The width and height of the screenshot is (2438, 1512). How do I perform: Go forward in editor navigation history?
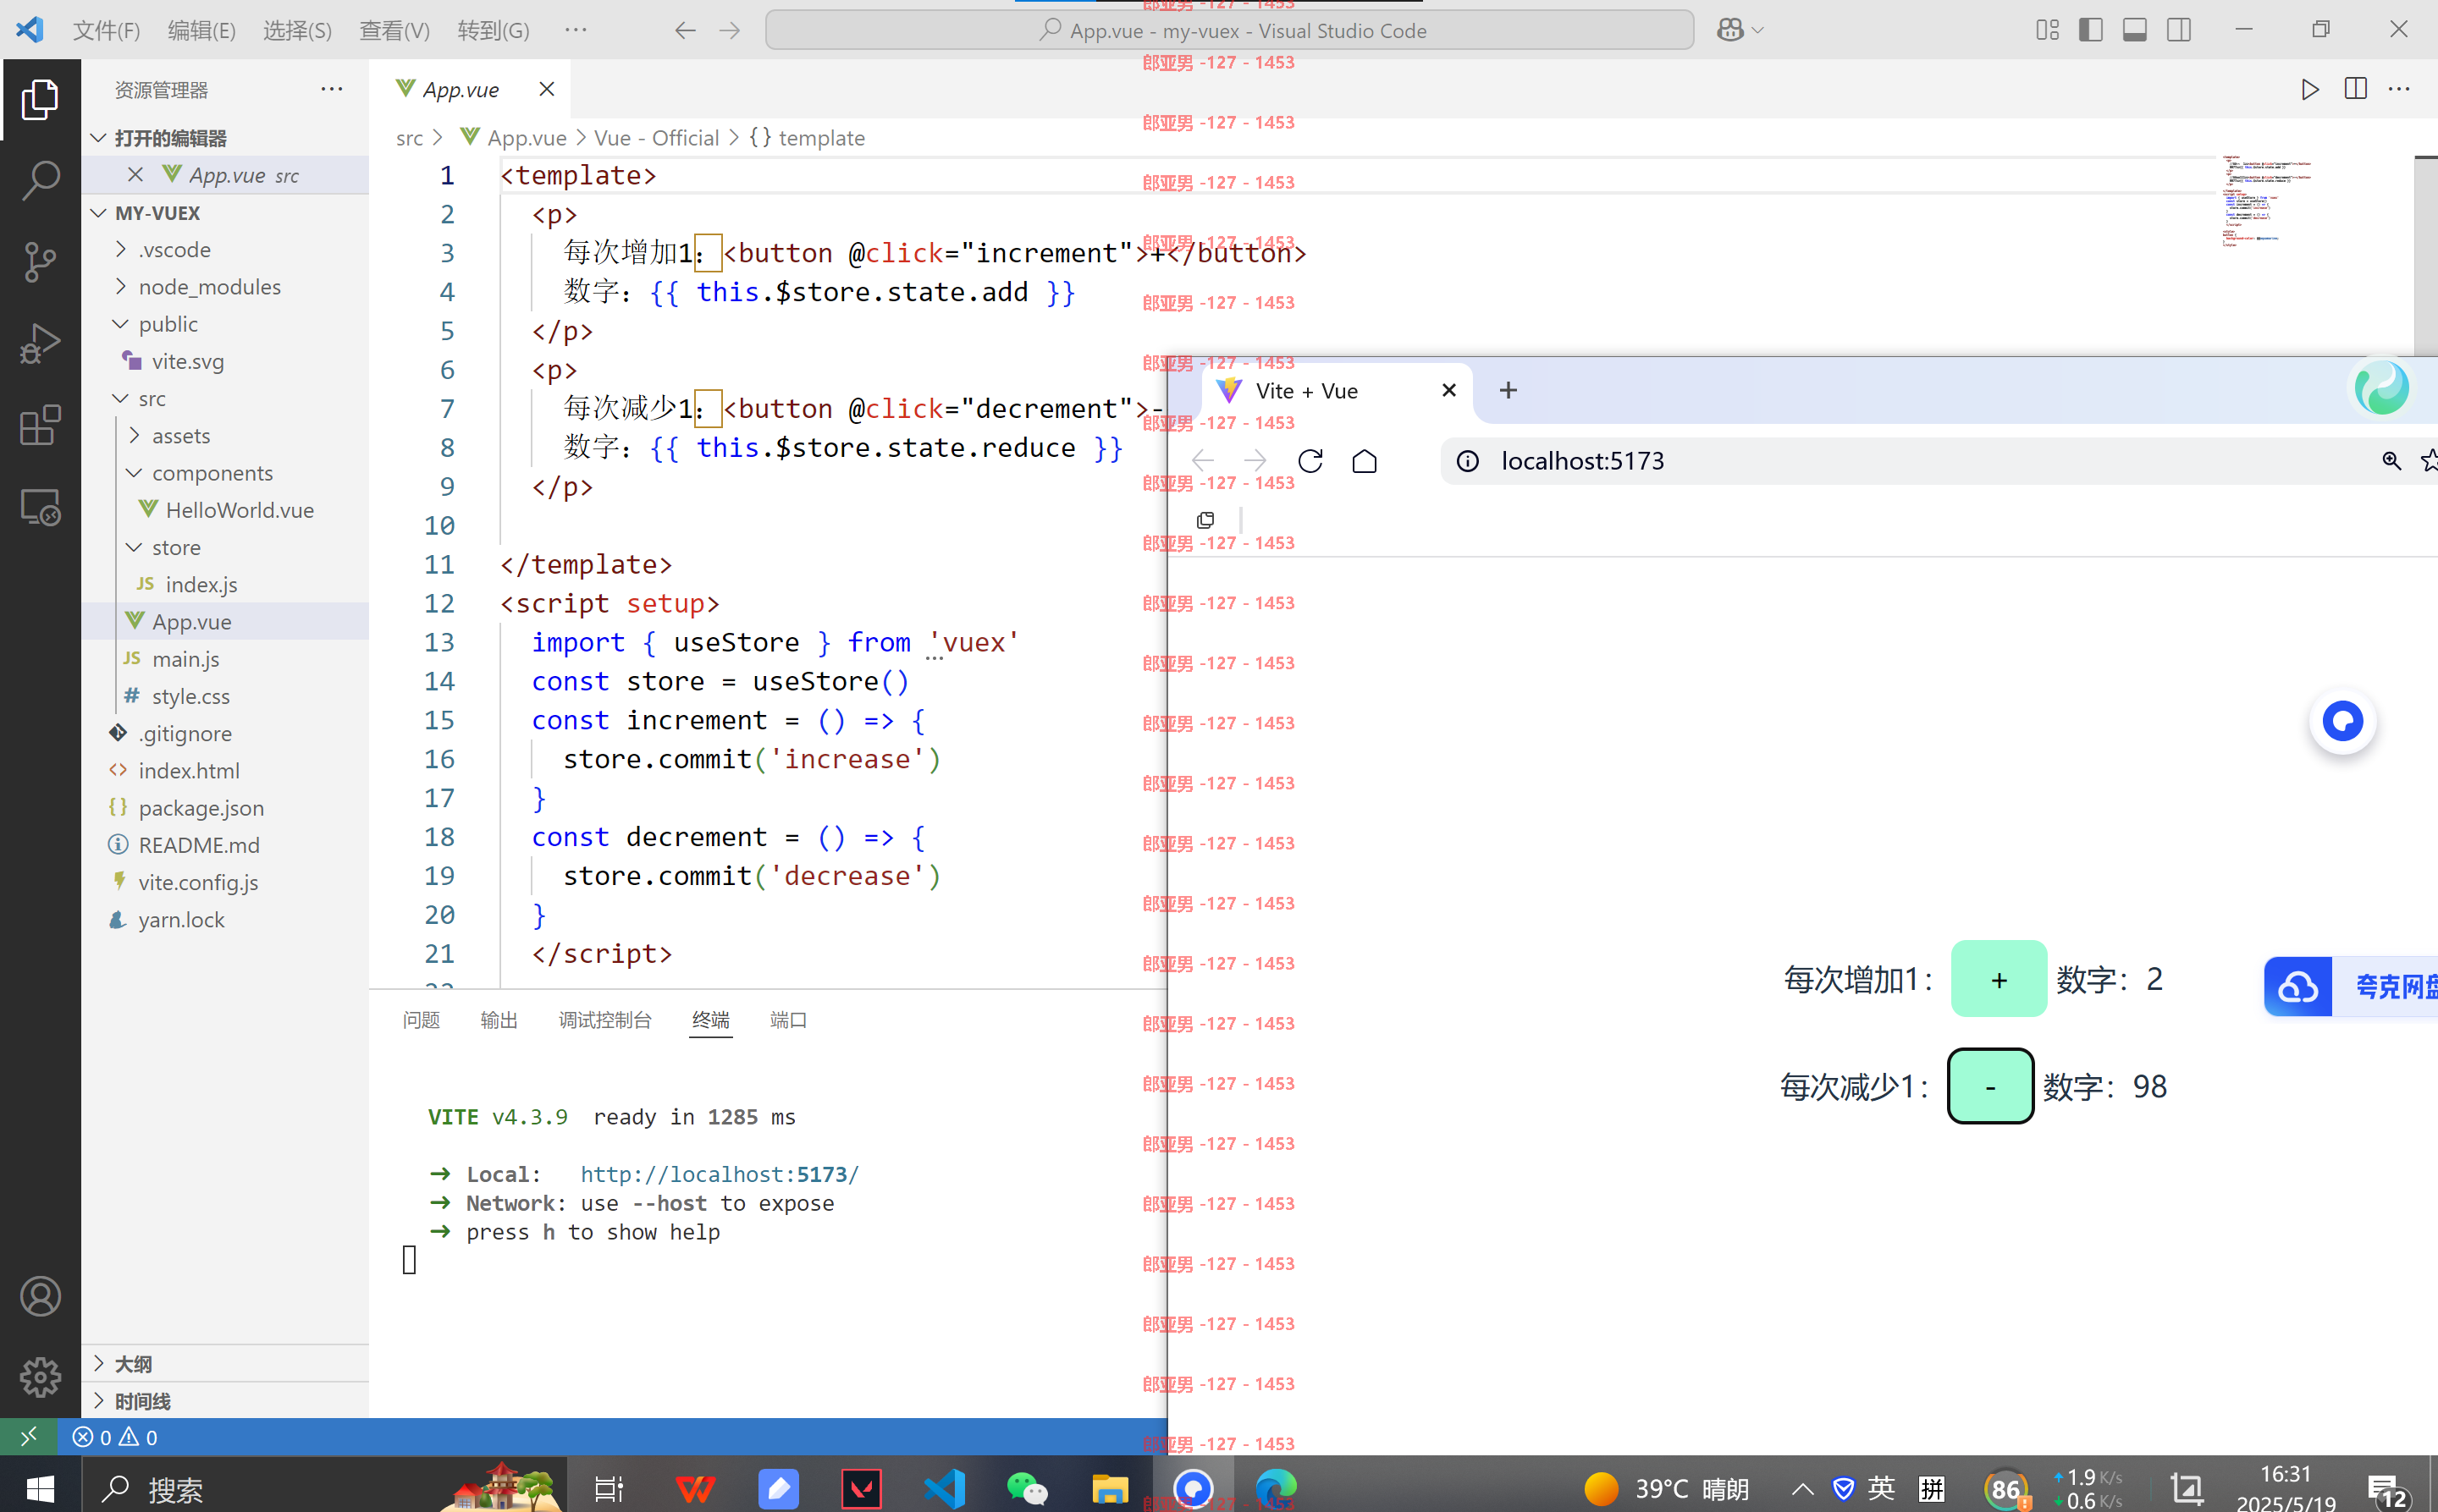(731, 30)
